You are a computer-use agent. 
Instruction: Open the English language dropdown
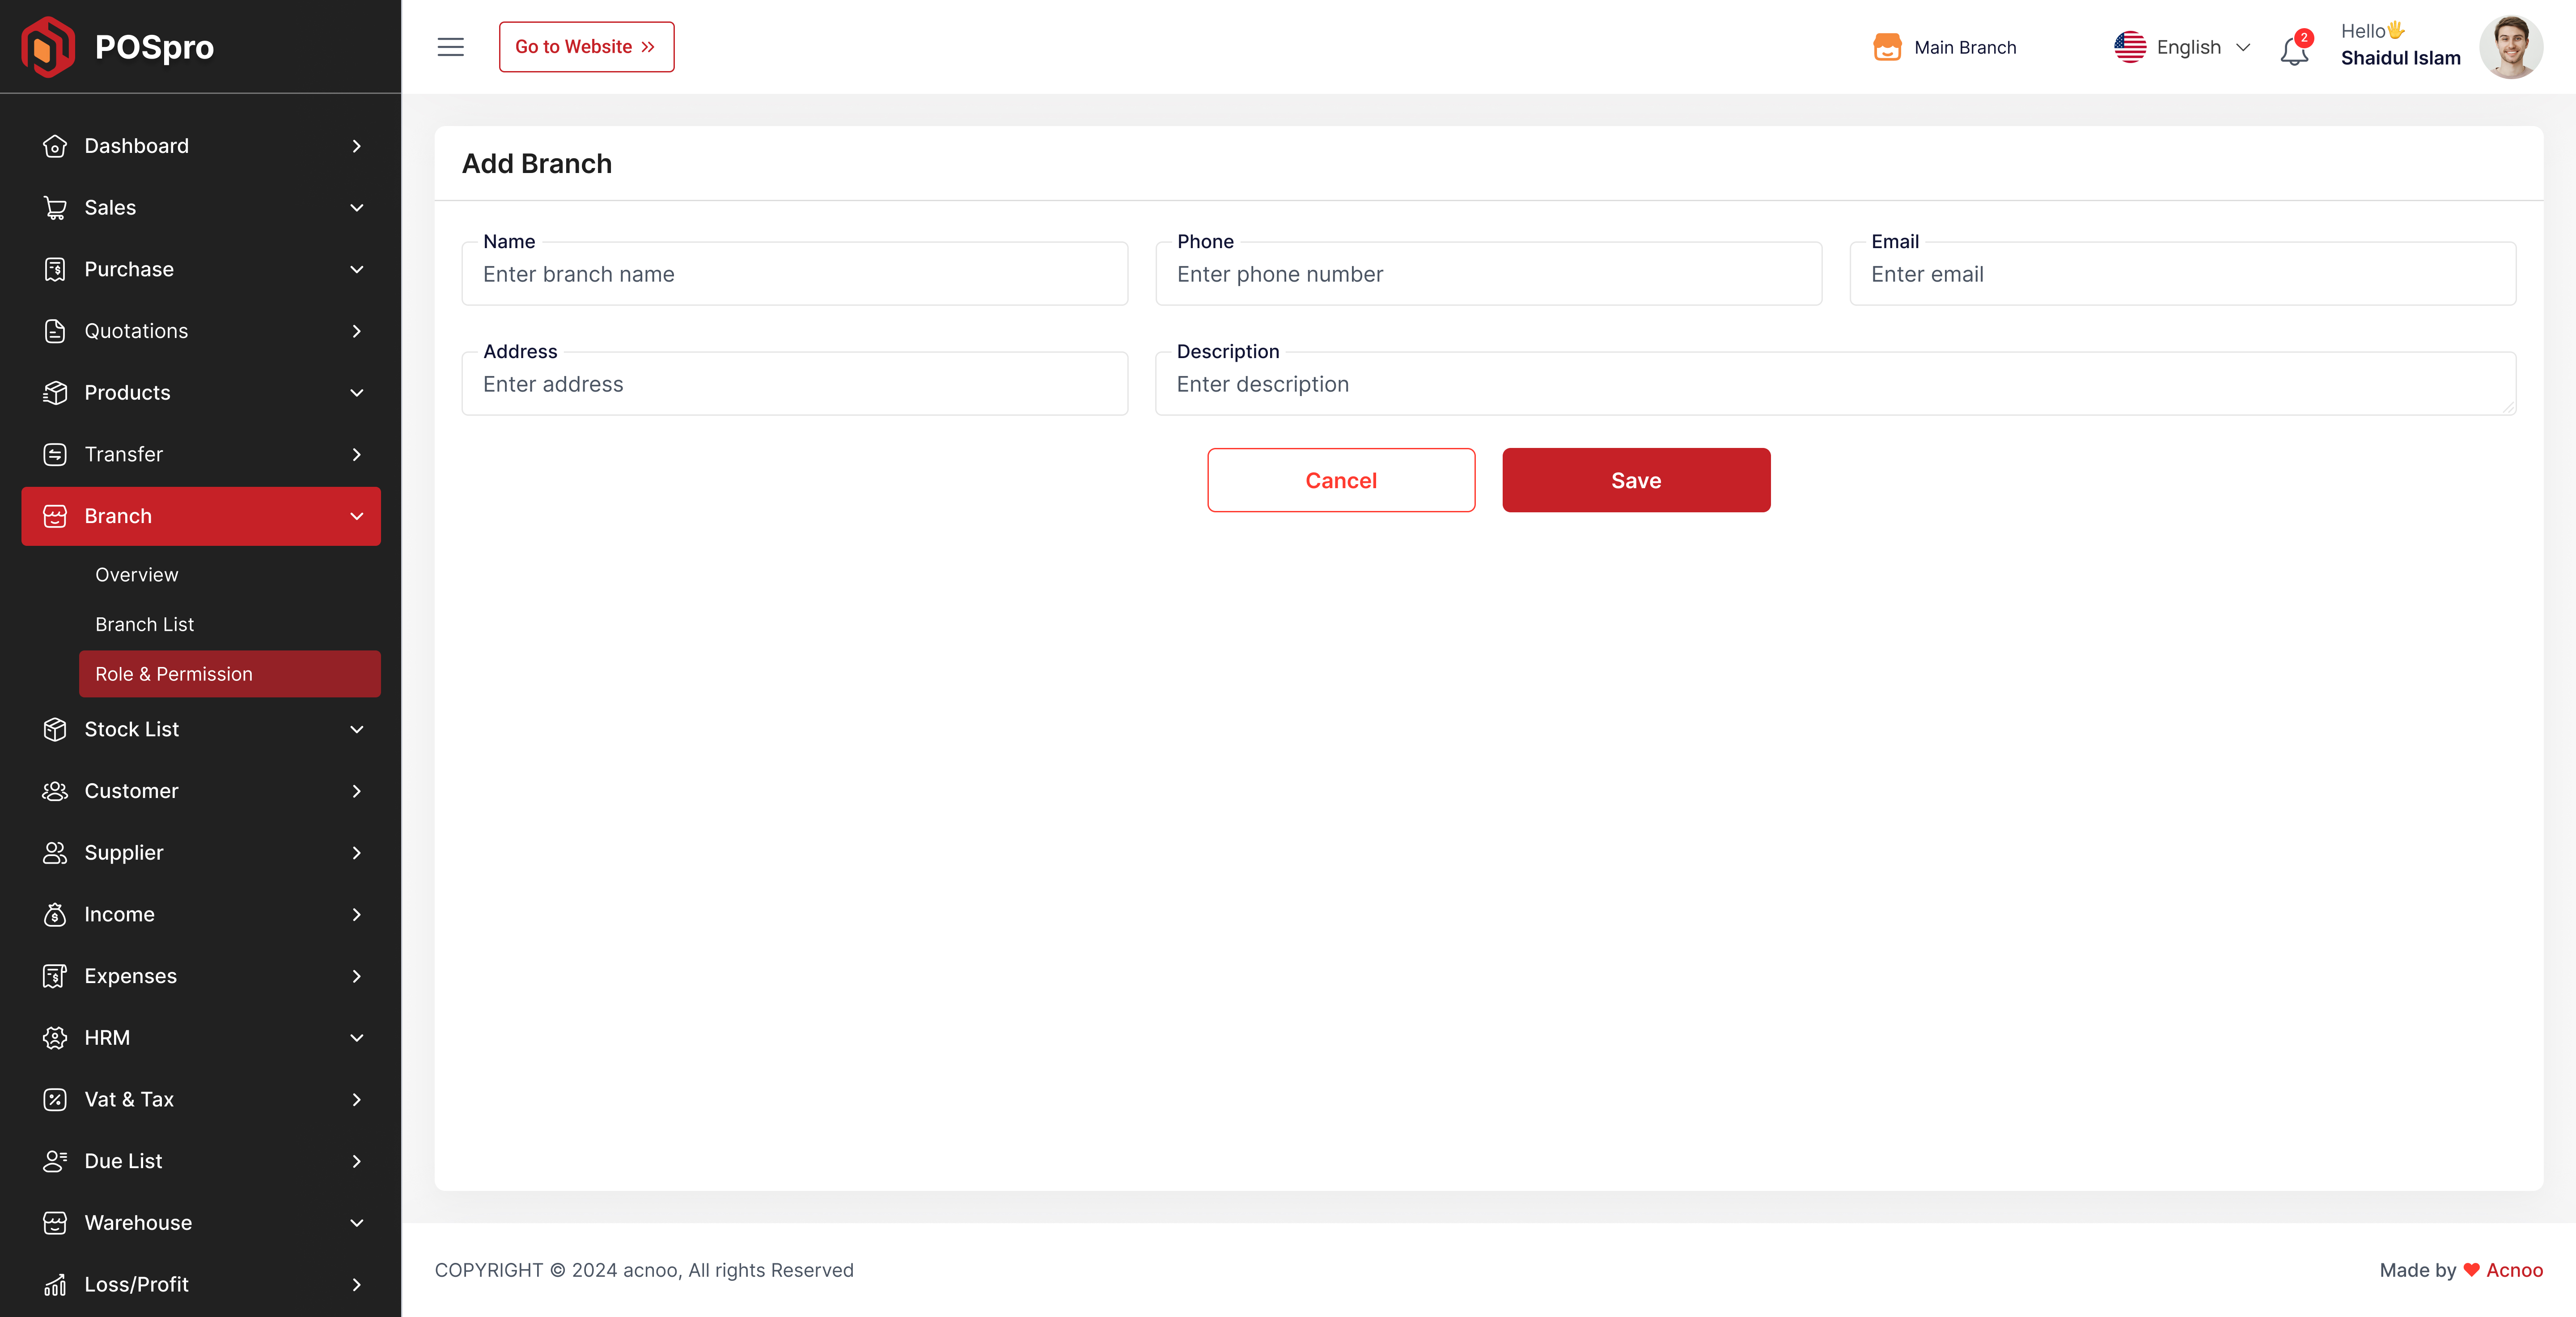[2184, 47]
